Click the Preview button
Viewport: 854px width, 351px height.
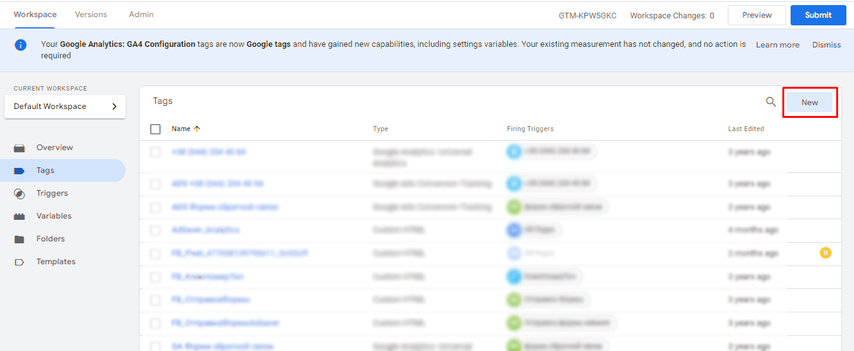pos(757,15)
